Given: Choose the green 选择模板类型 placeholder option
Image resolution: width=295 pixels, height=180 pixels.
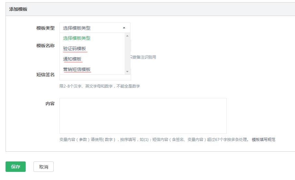Looking at the screenshot, I should [77, 38].
